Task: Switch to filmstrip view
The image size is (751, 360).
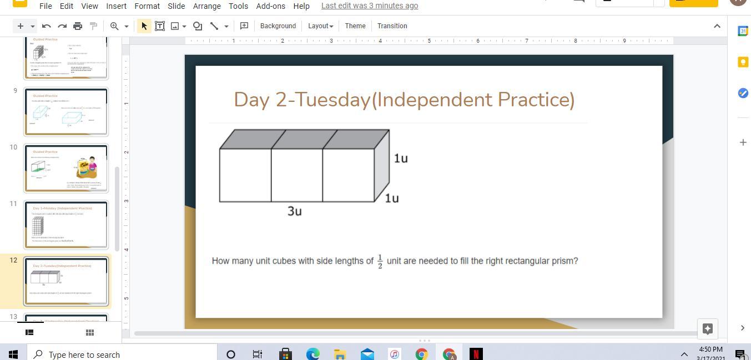Action: (x=29, y=332)
